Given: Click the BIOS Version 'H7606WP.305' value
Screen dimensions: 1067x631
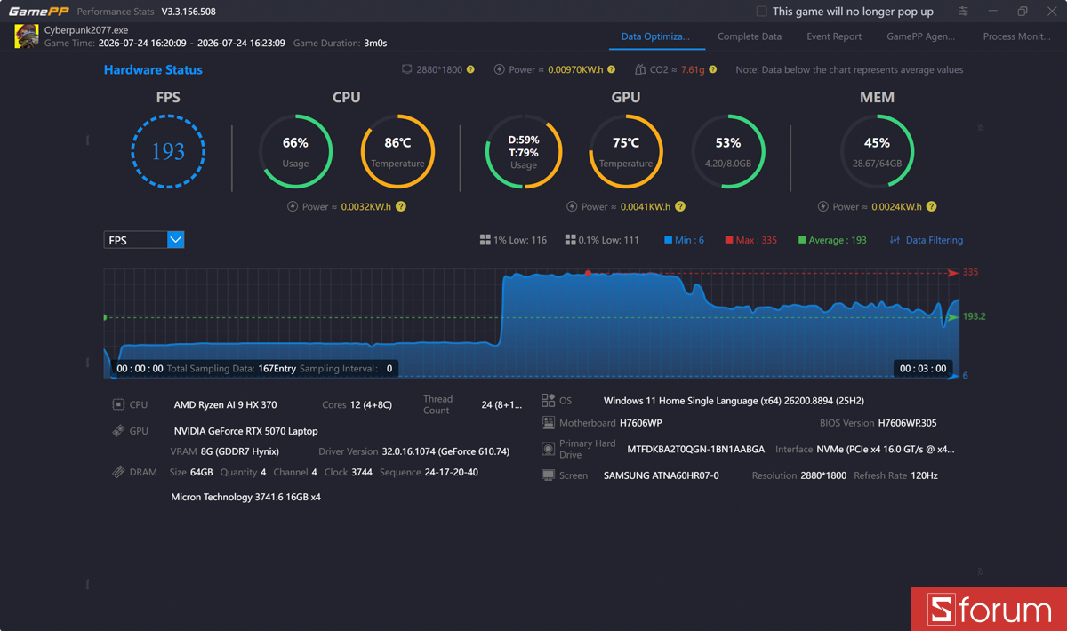Looking at the screenshot, I should pos(907,423).
